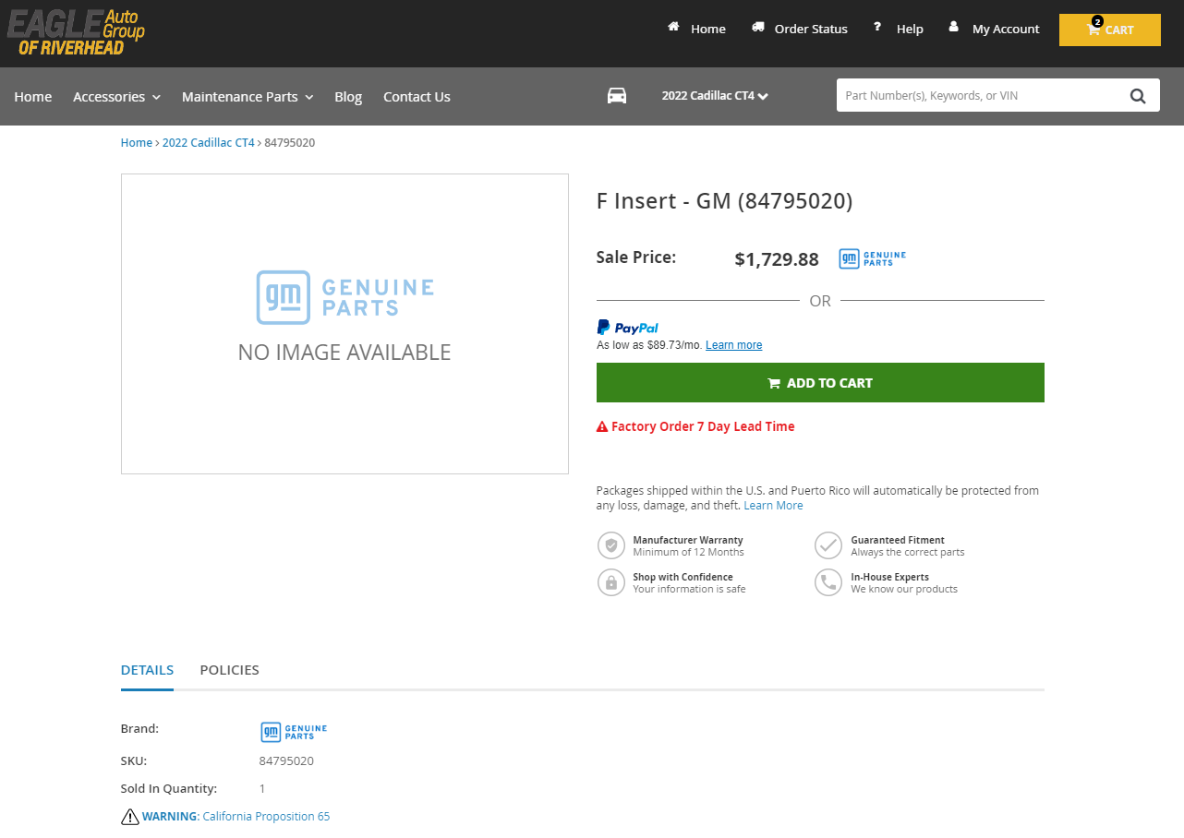Open the yellow Cart button

pyautogui.click(x=1109, y=30)
